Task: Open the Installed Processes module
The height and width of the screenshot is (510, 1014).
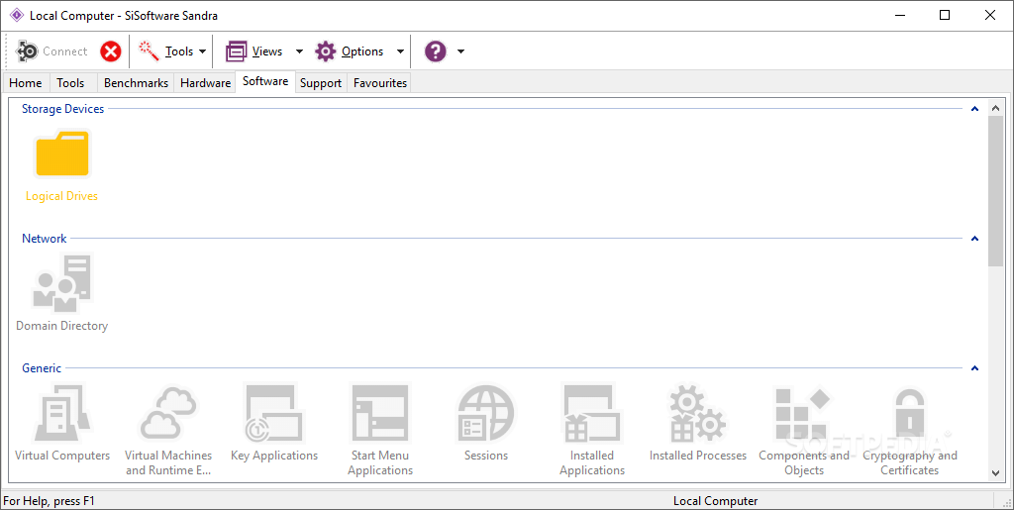Action: [x=698, y=424]
